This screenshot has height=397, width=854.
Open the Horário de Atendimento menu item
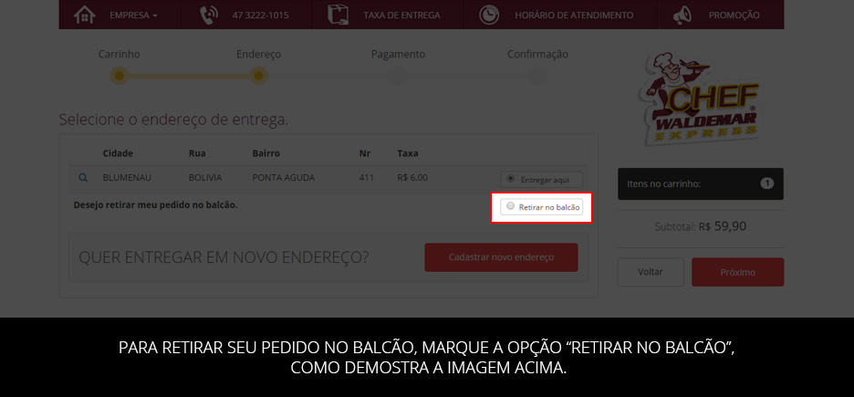click(574, 16)
